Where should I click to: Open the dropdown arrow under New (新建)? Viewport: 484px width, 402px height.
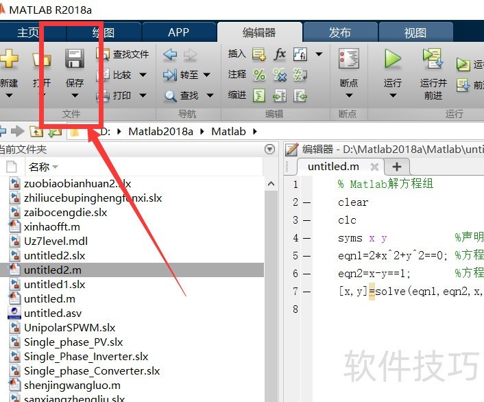(x=9, y=96)
